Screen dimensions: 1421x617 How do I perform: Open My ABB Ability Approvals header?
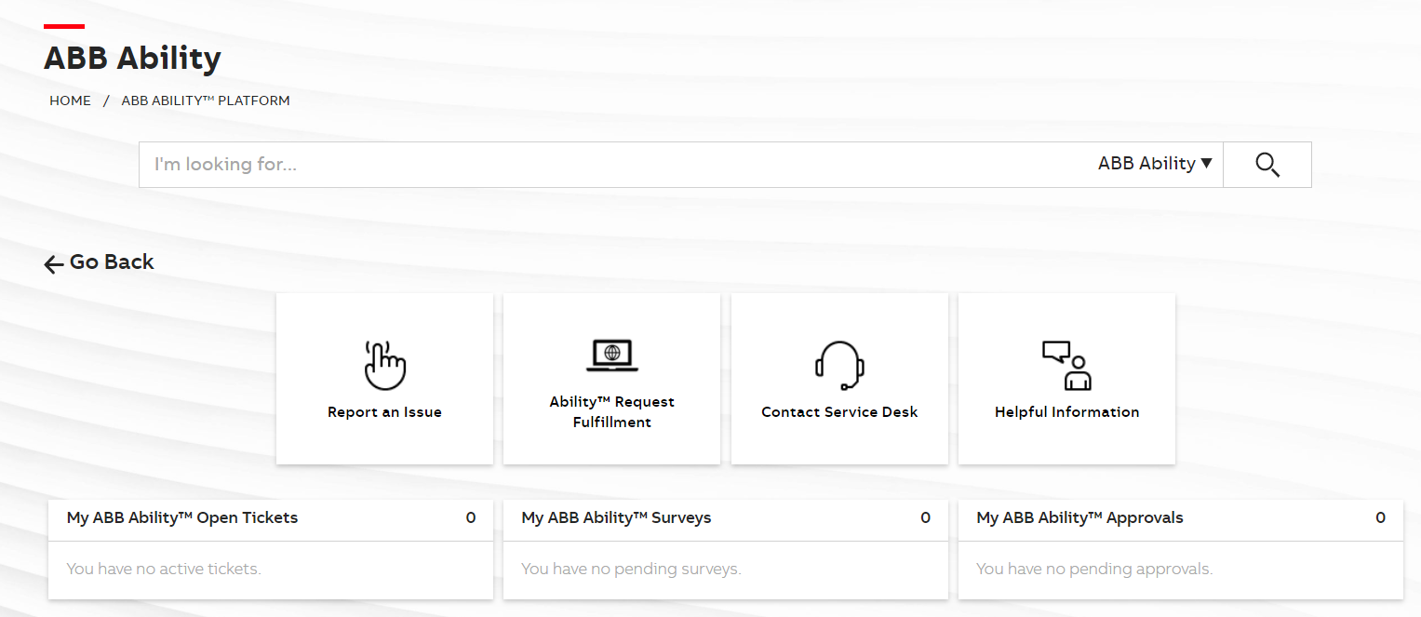1079,518
